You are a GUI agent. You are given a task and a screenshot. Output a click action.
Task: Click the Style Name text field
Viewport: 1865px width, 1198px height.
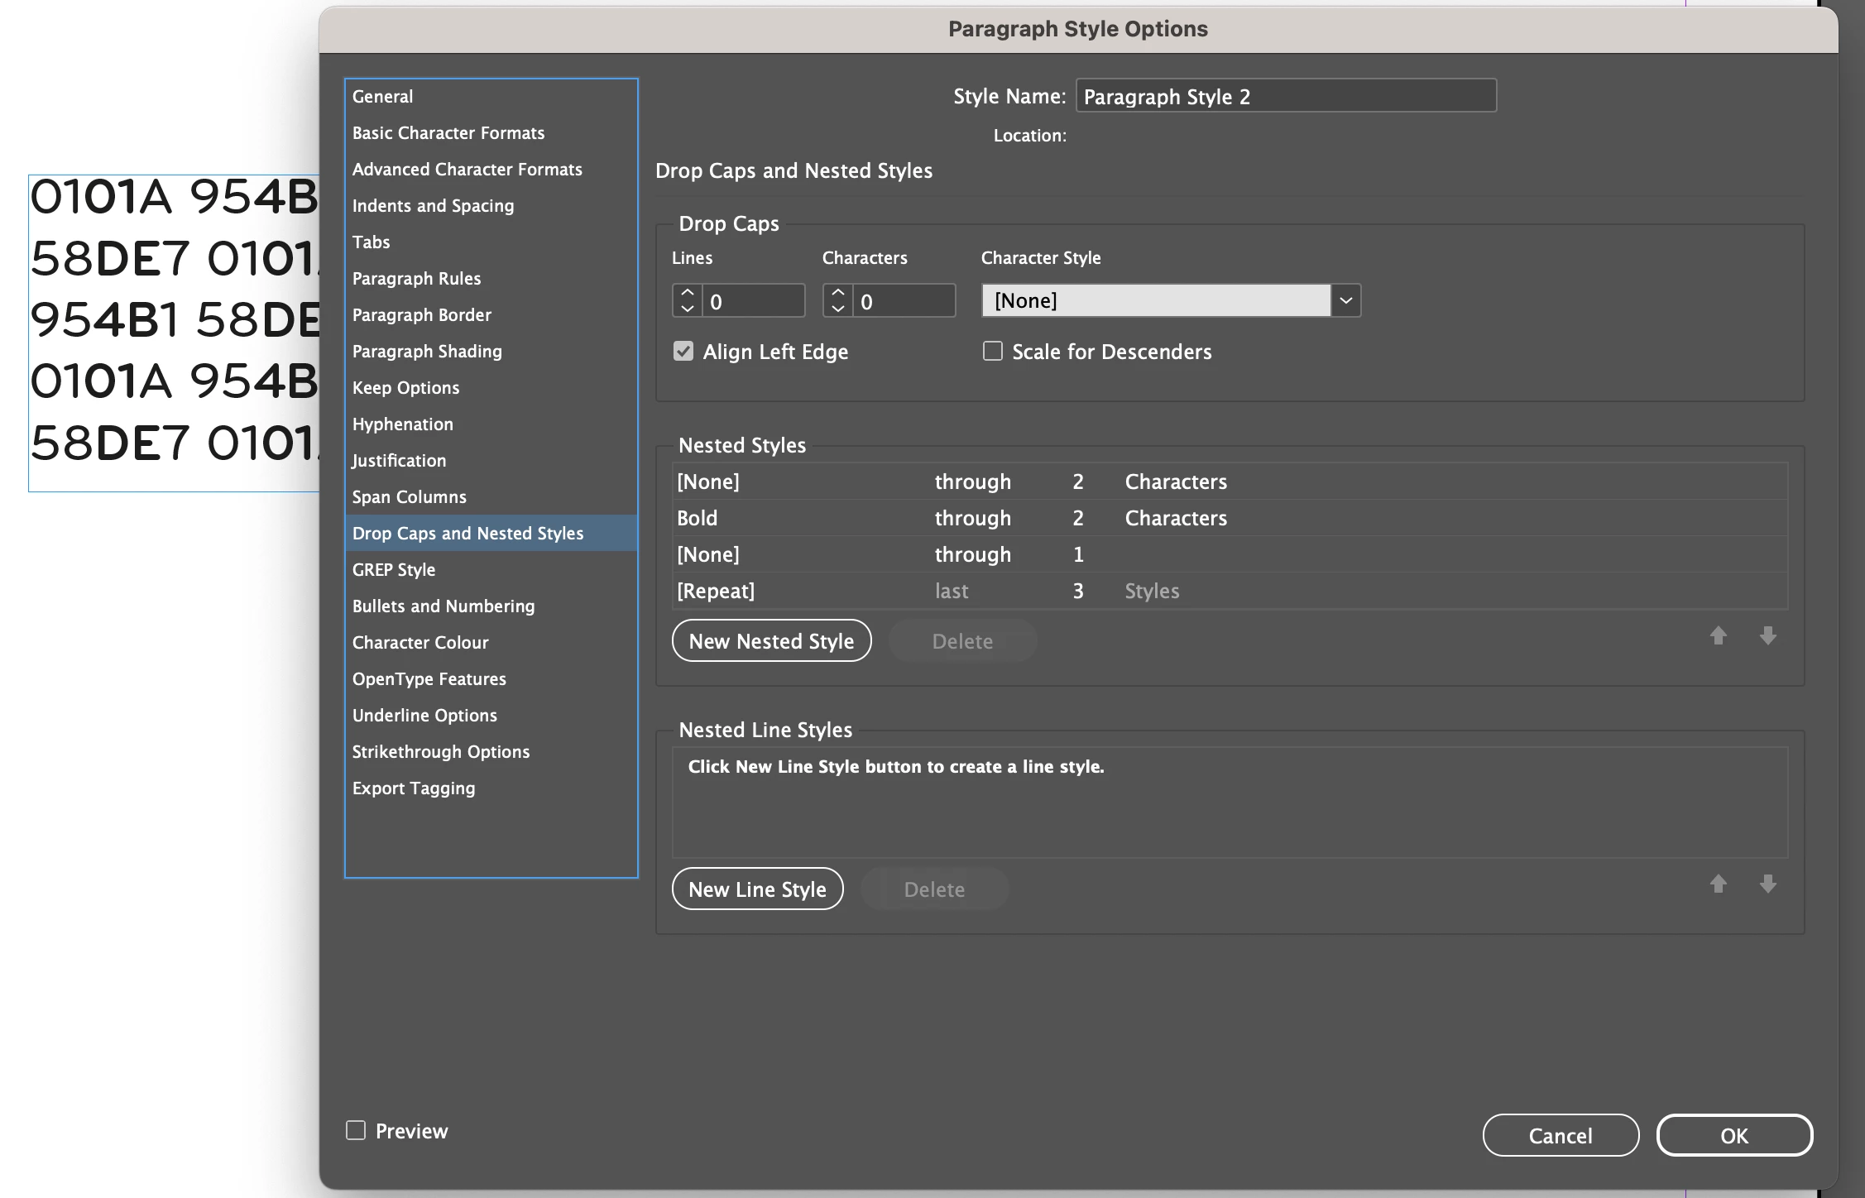[1285, 97]
